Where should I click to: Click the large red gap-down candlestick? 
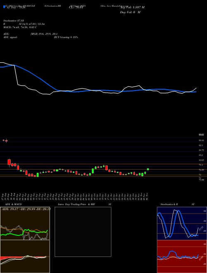9,162
